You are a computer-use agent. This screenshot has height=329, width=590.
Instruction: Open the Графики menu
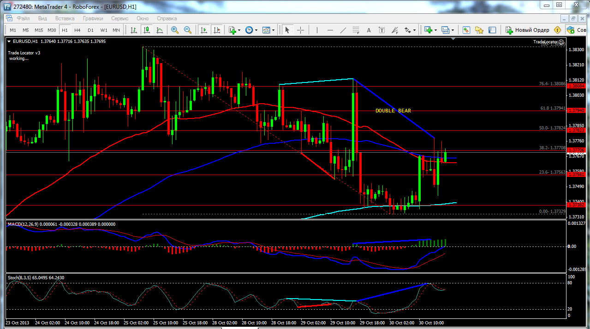pyautogui.click(x=93, y=18)
